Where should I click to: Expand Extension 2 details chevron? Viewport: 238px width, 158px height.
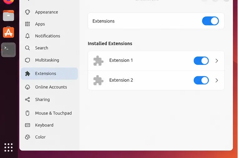click(x=217, y=80)
